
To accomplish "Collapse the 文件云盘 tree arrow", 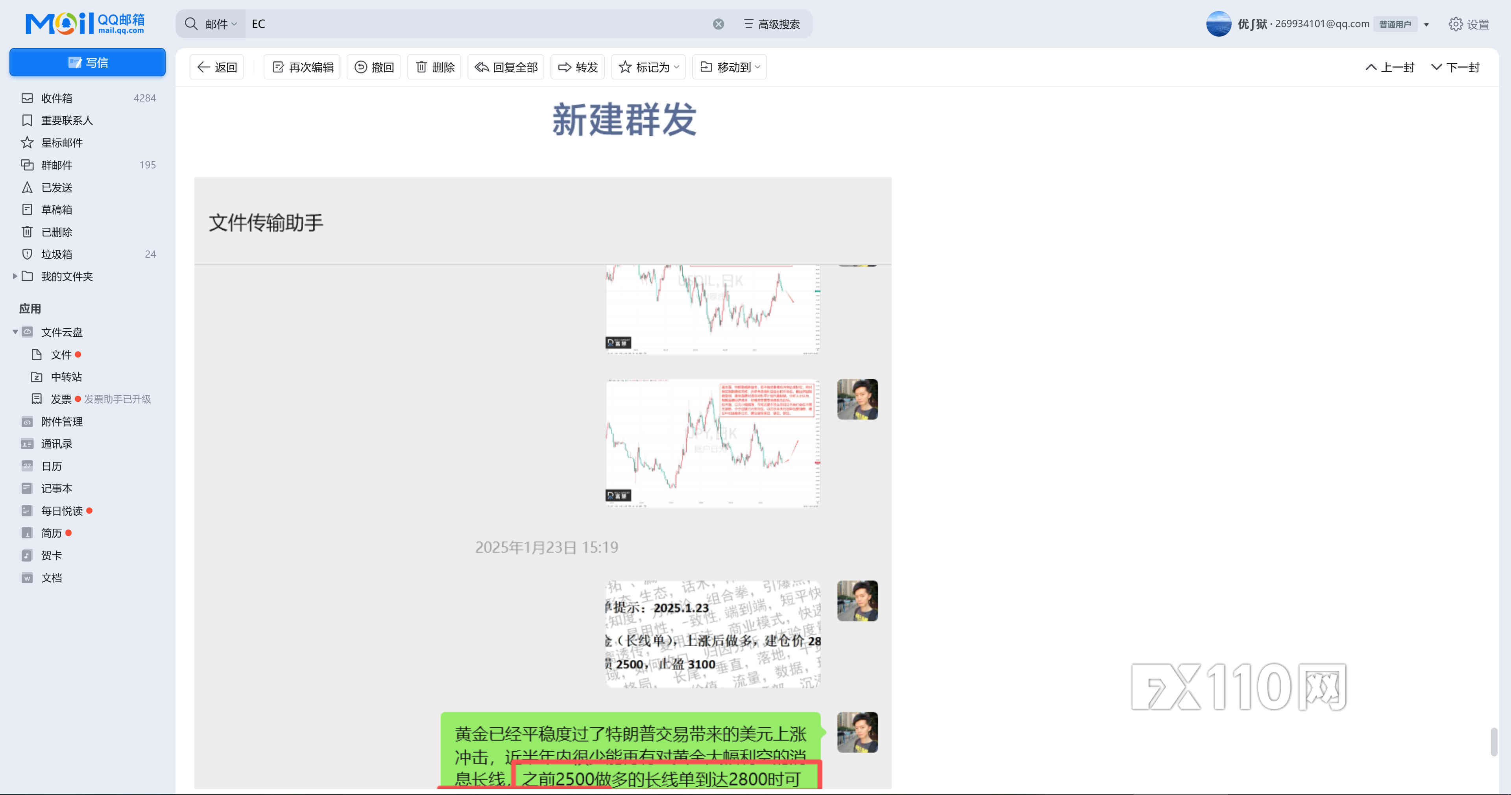I will coord(15,332).
